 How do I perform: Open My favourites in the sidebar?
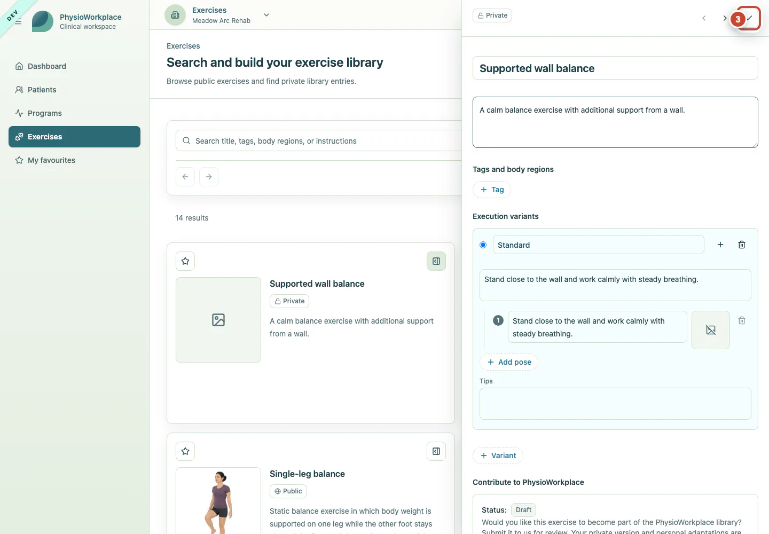(74, 160)
